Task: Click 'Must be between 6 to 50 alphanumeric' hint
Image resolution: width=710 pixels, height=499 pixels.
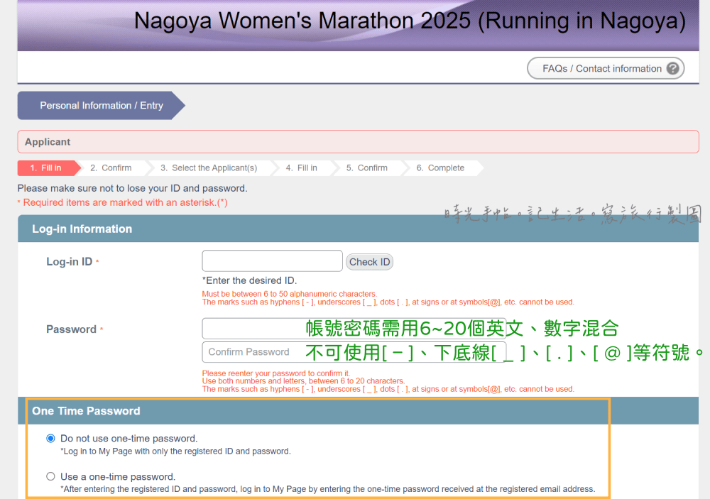Action: tap(290, 294)
